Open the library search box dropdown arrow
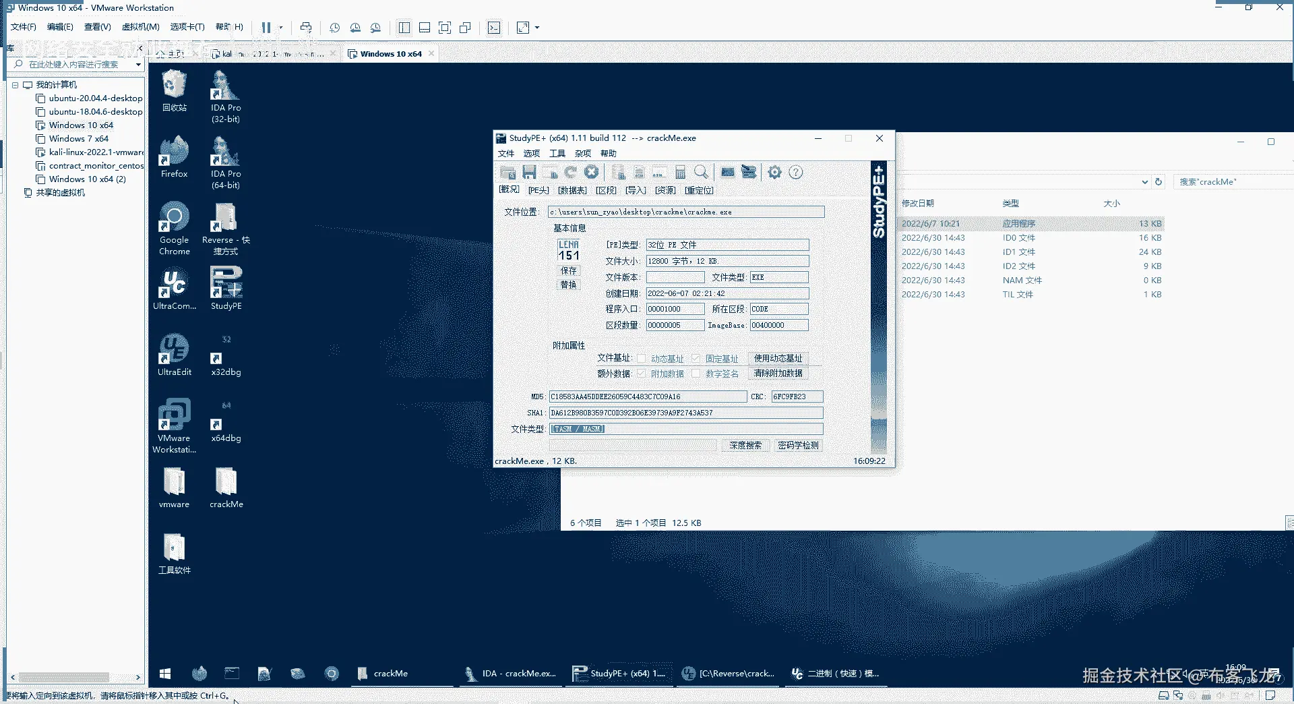The image size is (1294, 704). [x=138, y=65]
